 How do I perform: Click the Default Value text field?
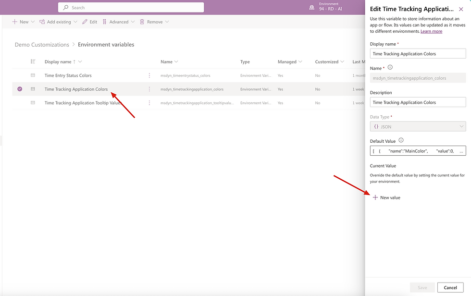tap(418, 151)
